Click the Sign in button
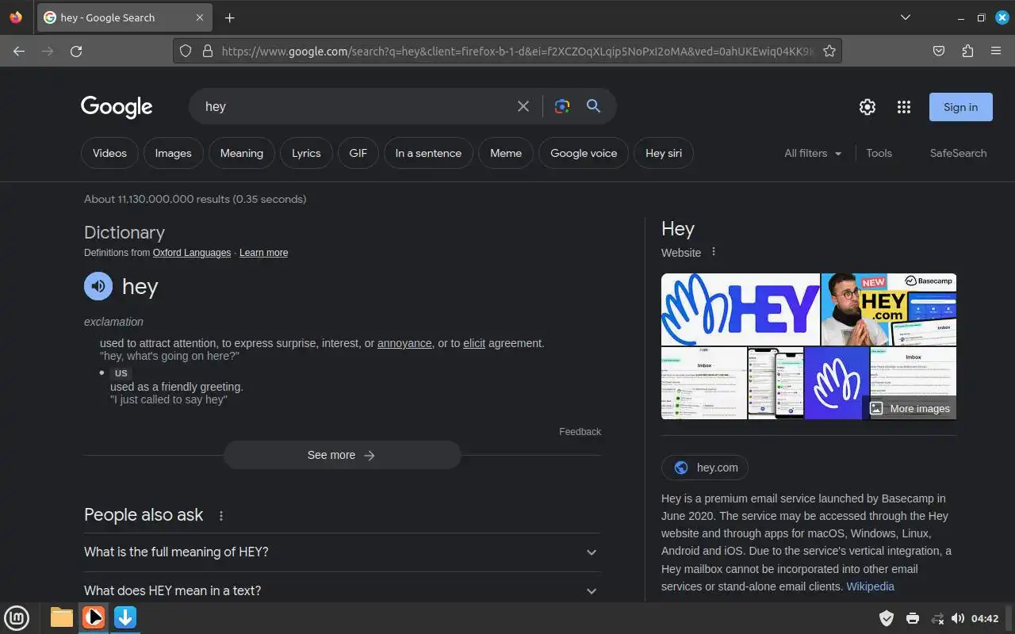 click(961, 107)
